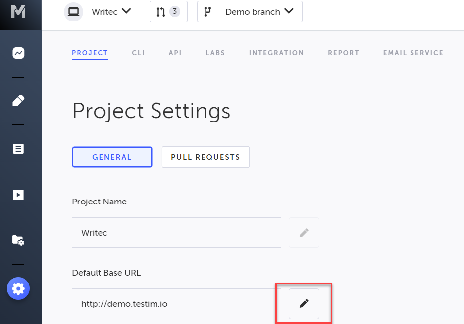Open the test editor pencil icon in sidebar
The width and height of the screenshot is (464, 324).
18,101
